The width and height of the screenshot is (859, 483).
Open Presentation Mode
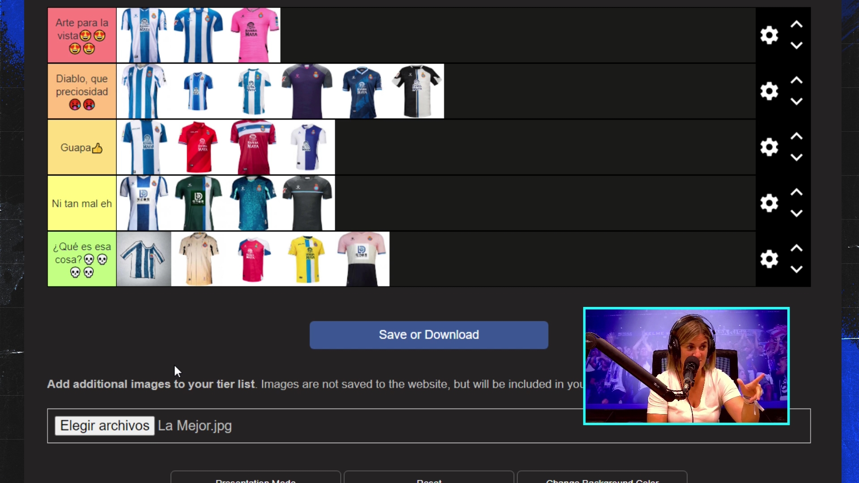point(255,479)
